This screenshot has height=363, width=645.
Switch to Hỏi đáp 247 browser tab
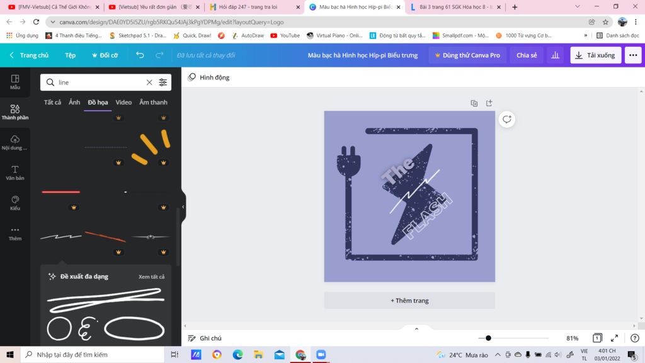(255, 7)
